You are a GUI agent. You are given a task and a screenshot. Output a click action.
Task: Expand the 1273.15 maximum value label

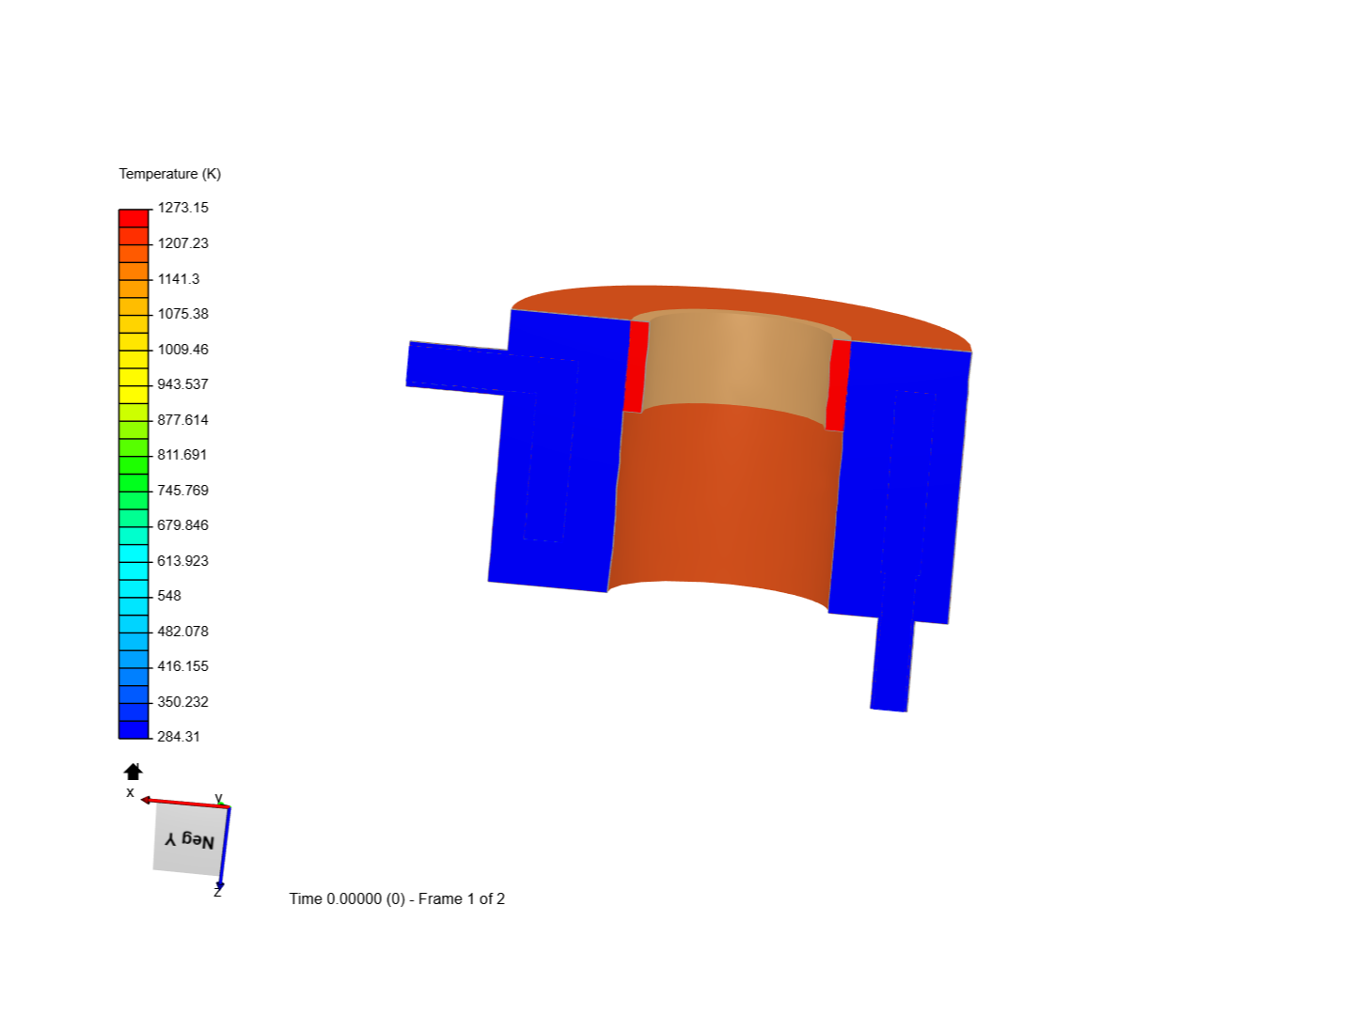184,208
